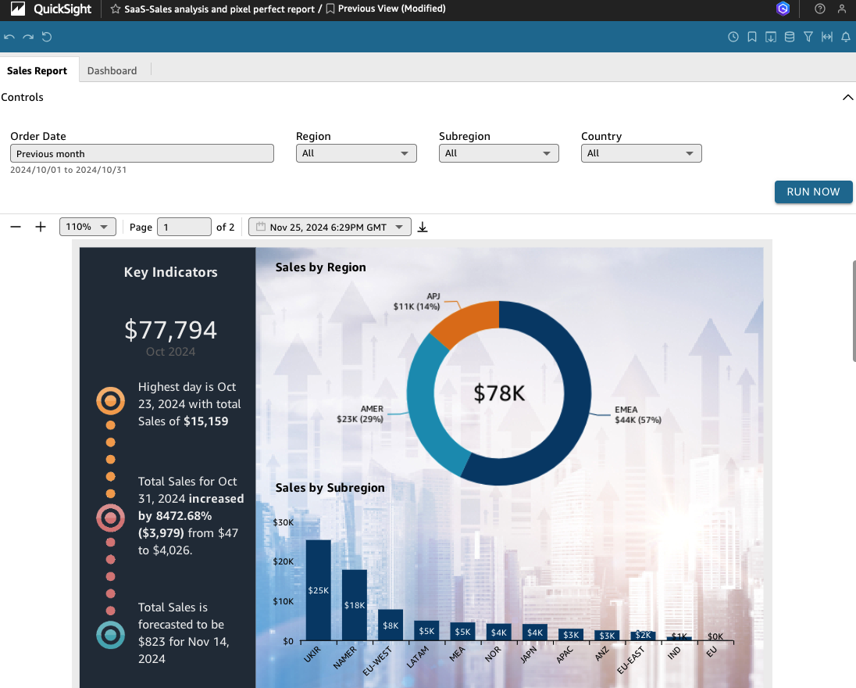Star the SaaS-Sales analysis as favorite
The image size is (856, 688).
116,9
